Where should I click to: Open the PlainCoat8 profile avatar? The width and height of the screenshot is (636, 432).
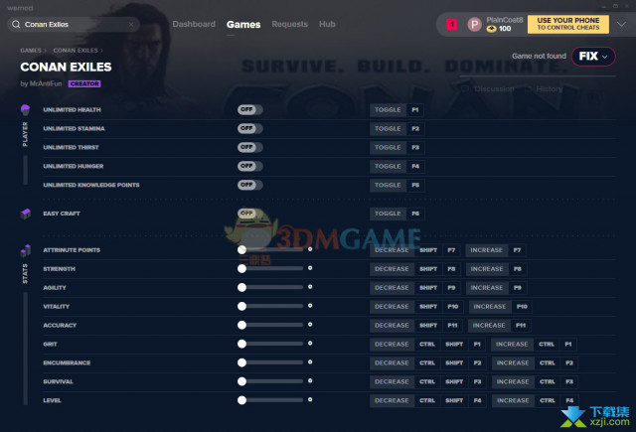(x=474, y=24)
